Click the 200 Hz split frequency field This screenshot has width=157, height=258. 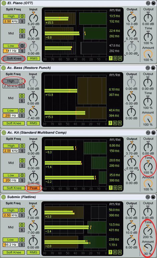(11, 180)
